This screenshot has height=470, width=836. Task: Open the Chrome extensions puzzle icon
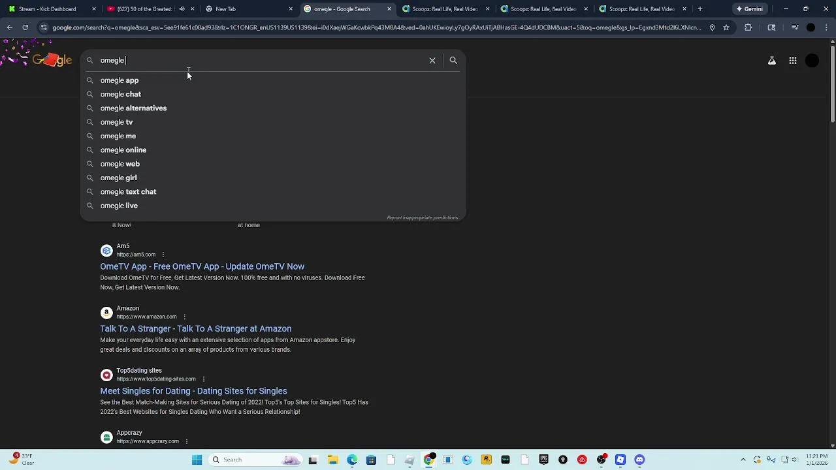click(x=748, y=27)
